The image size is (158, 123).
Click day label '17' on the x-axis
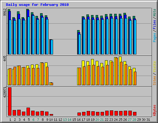(83, 120)
